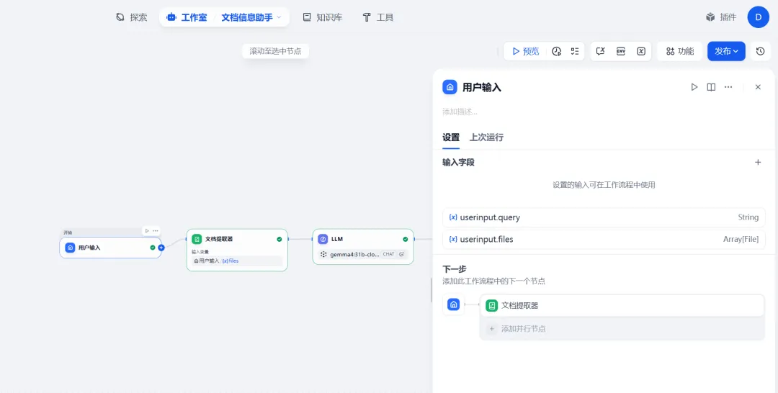Open the ENV environment variables icon
This screenshot has height=393, width=778.
click(x=621, y=51)
